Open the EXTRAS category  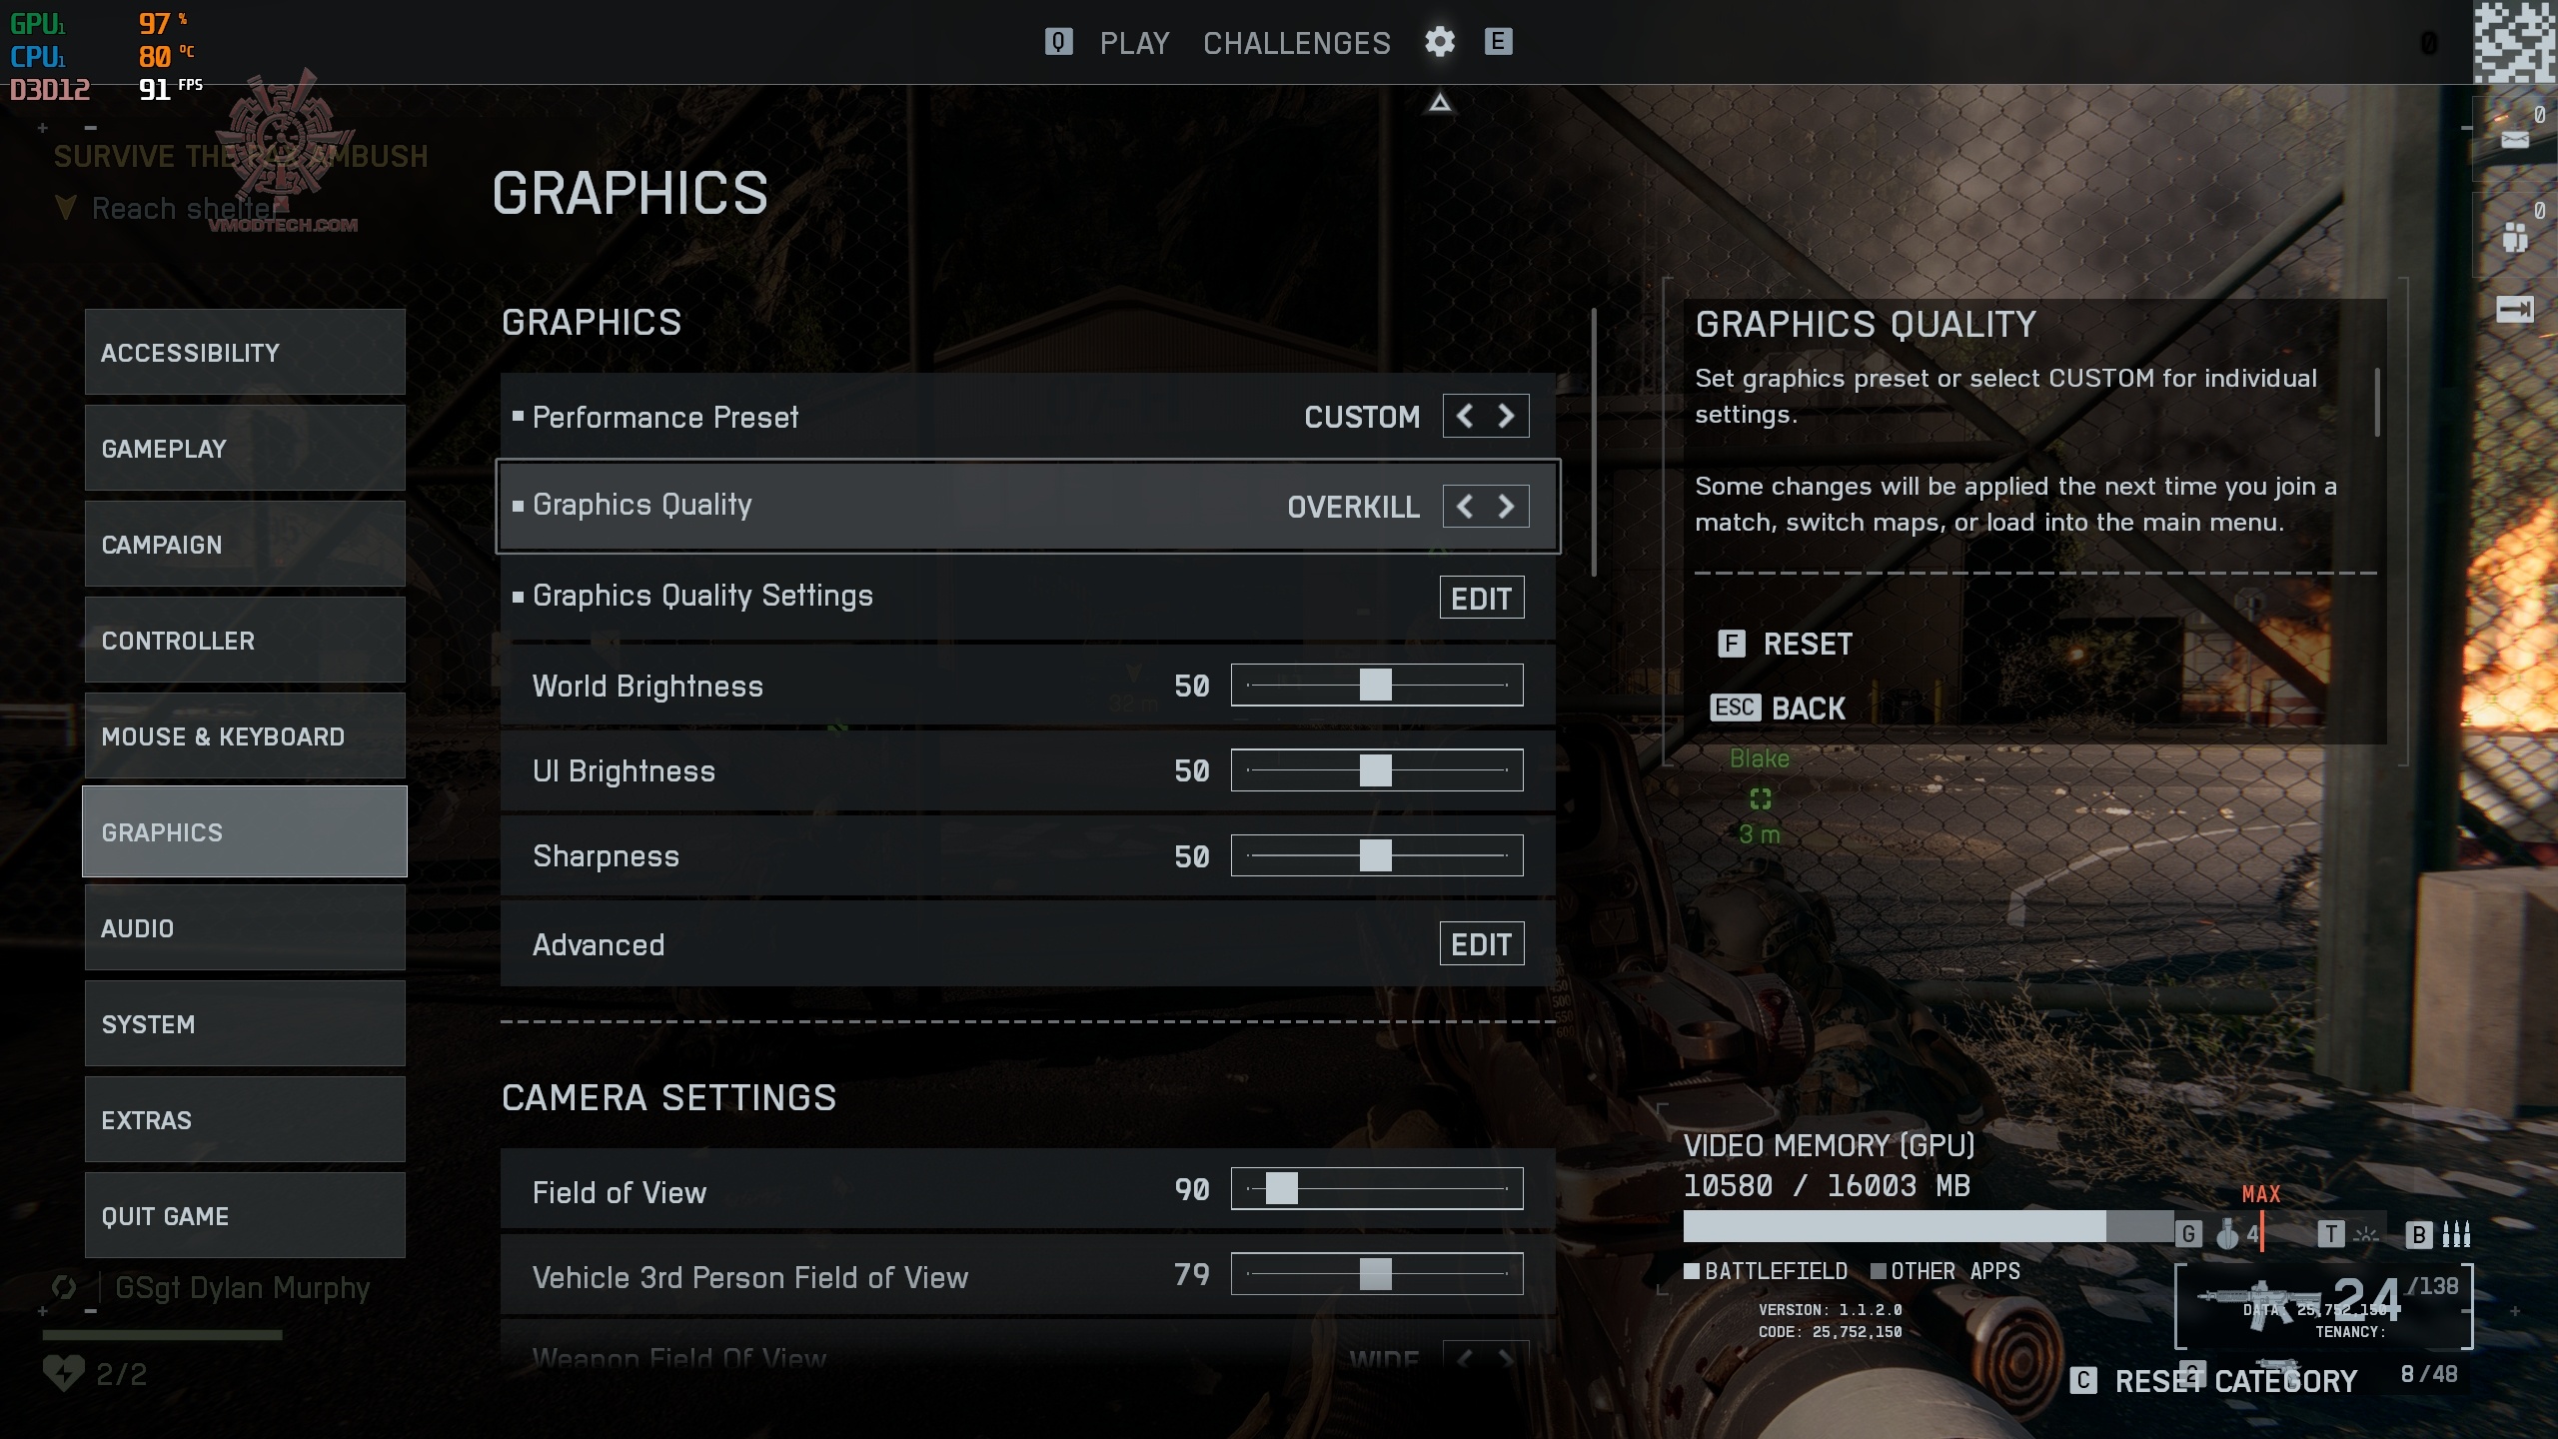(245, 1119)
